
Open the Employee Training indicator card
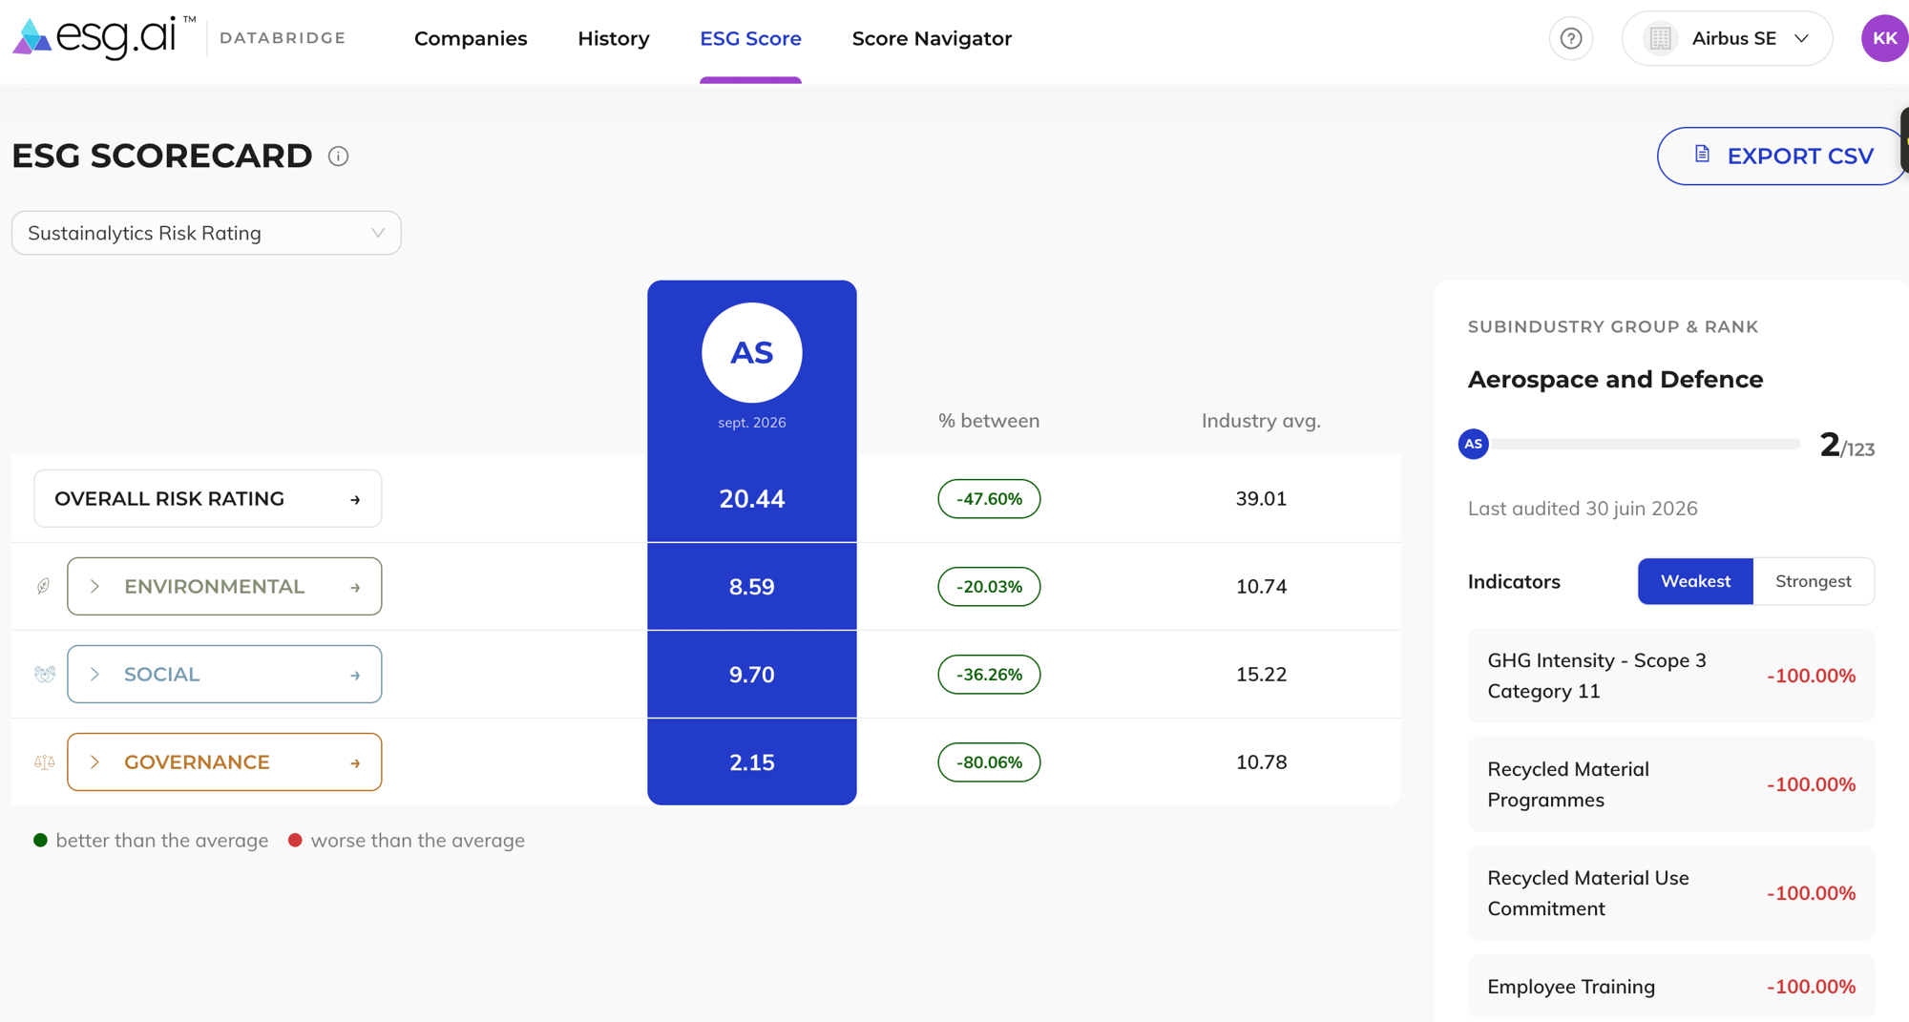pos(1671,987)
